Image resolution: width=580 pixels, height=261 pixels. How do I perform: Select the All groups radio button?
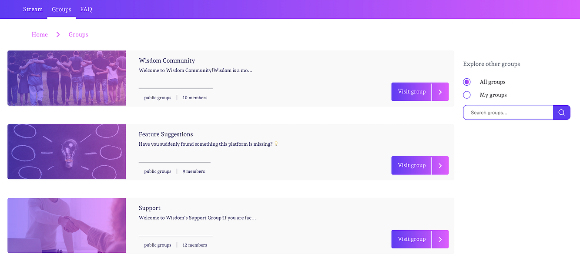[467, 82]
